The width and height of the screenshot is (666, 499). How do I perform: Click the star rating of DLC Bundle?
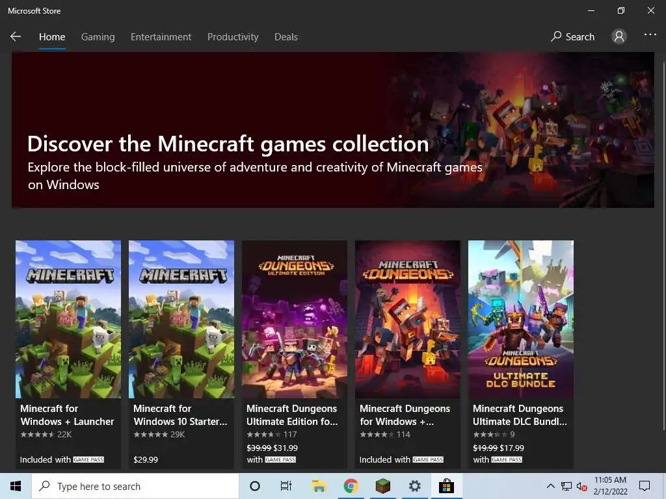(490, 435)
